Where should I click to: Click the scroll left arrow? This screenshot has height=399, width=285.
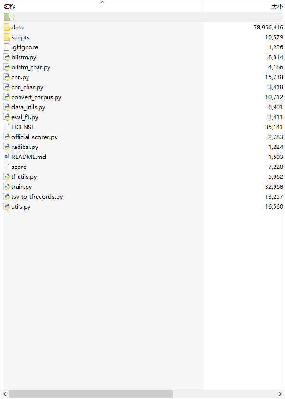click(5, 394)
